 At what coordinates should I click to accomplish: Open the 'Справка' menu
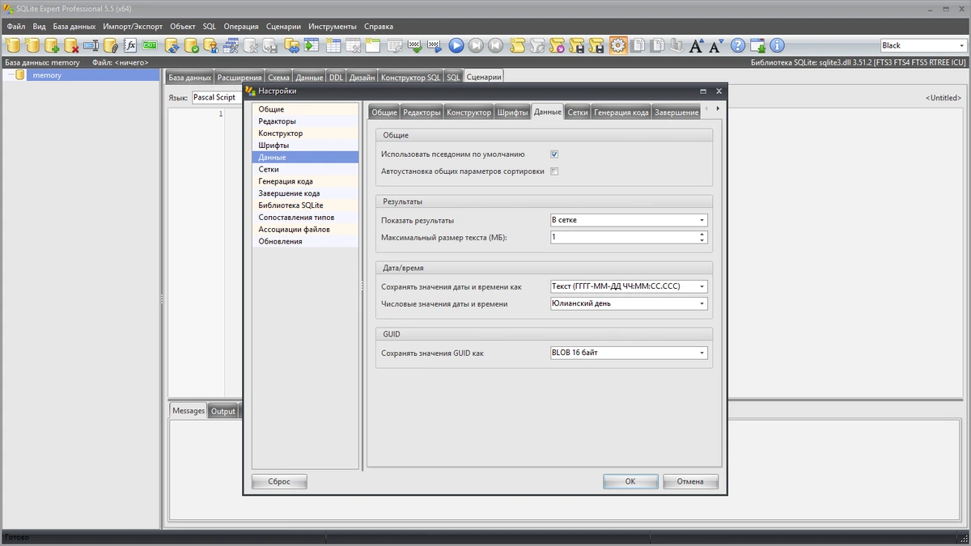pos(379,27)
